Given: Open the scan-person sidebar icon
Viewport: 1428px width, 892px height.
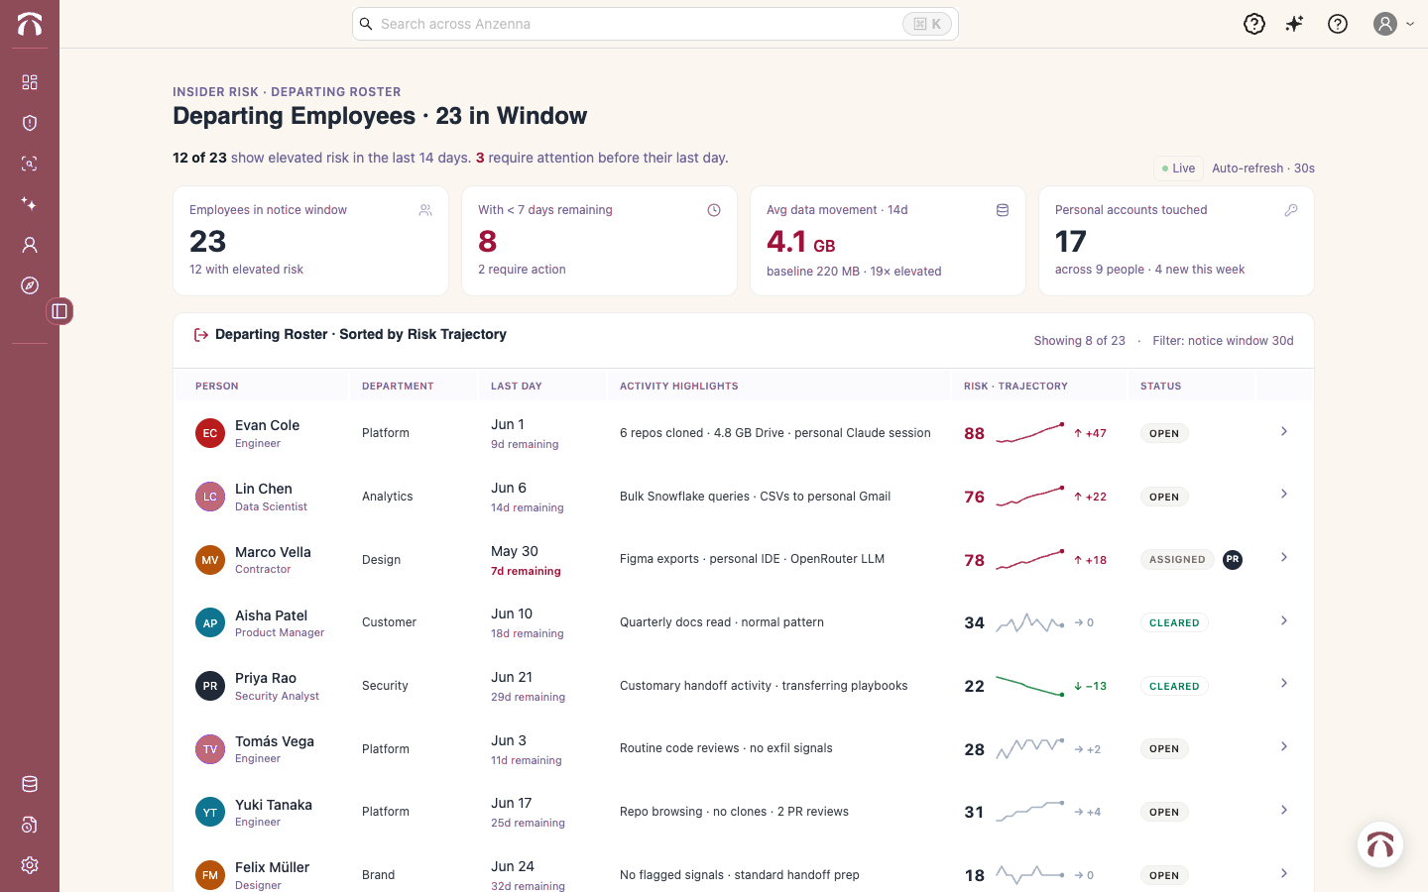Looking at the screenshot, I should (x=30, y=164).
